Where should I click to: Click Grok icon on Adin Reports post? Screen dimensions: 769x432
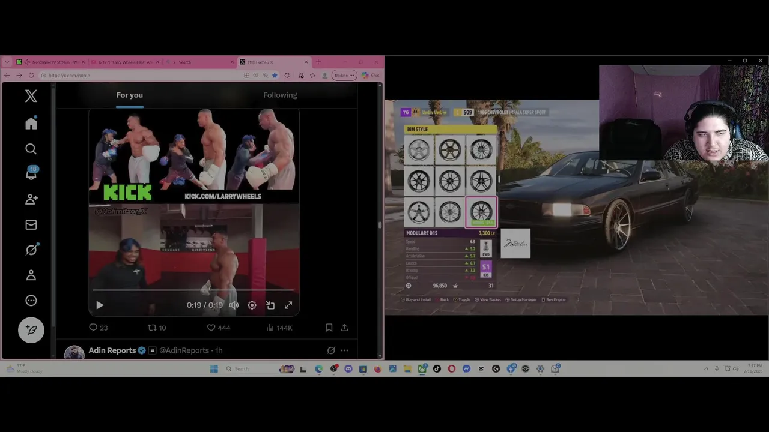coord(331,350)
